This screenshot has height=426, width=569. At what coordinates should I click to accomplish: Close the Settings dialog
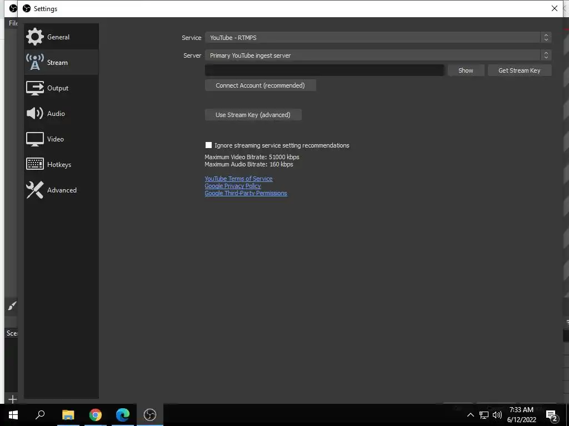coord(555,8)
